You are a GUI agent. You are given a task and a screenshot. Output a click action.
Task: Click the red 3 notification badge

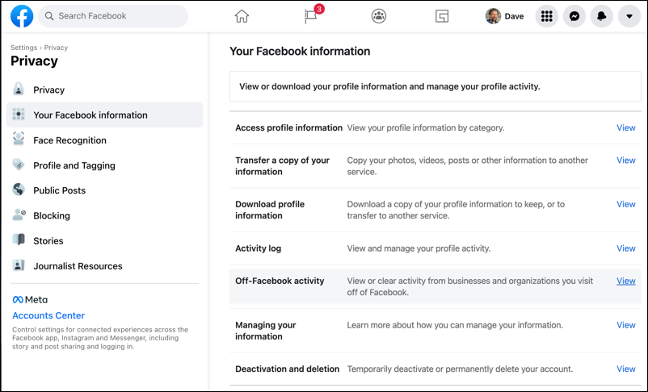[318, 9]
